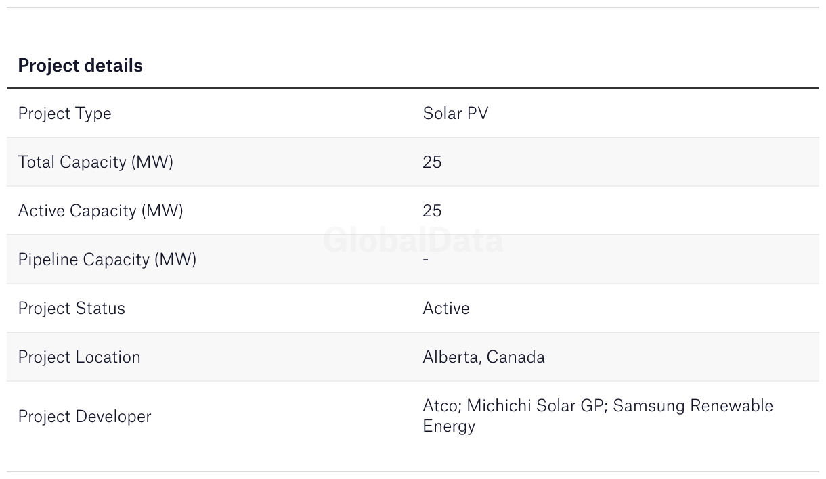826x479 pixels.
Task: Click the Active Capacity value 25
Action: pyautogui.click(x=432, y=211)
